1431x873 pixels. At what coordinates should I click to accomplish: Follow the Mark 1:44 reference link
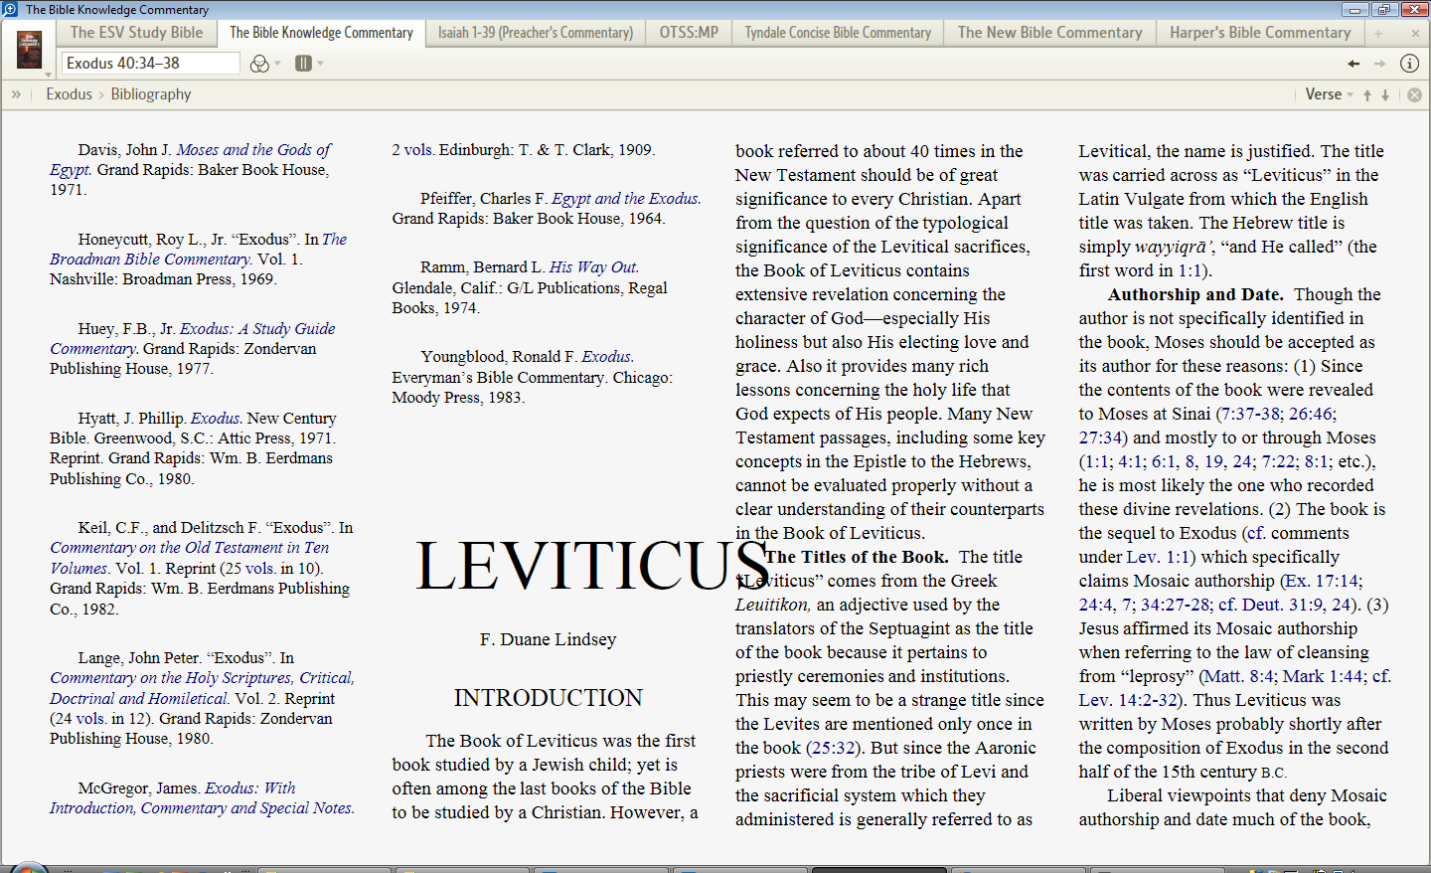click(x=1321, y=676)
